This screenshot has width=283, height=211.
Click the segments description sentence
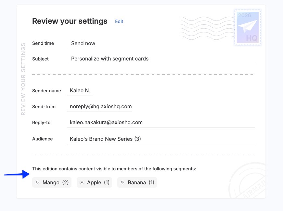tap(114, 169)
